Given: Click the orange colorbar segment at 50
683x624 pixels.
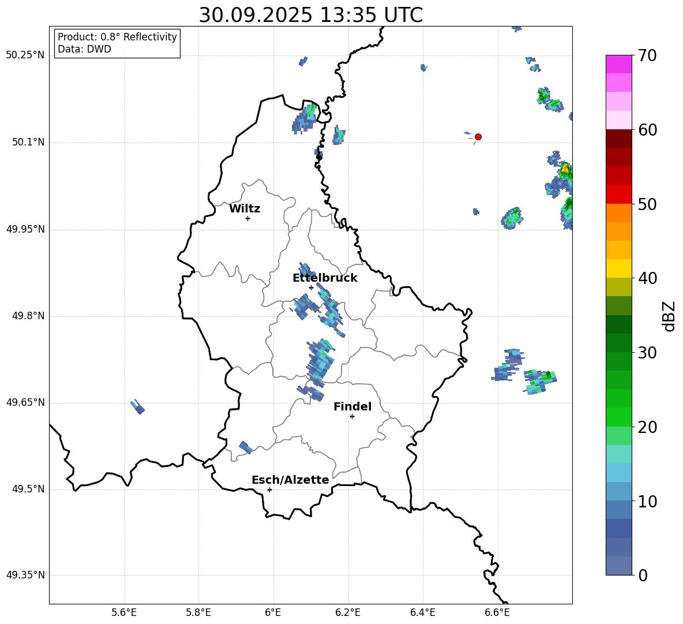Looking at the screenshot, I should point(619,212).
